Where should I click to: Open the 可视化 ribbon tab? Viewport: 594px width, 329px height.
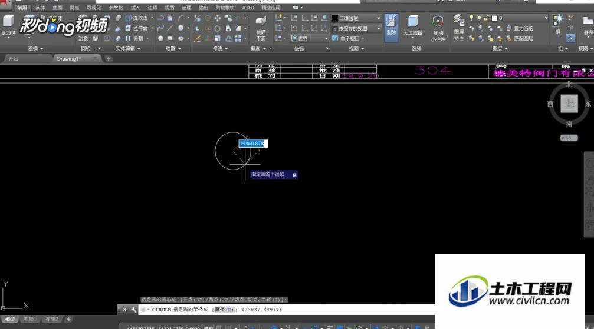pyautogui.click(x=94, y=8)
